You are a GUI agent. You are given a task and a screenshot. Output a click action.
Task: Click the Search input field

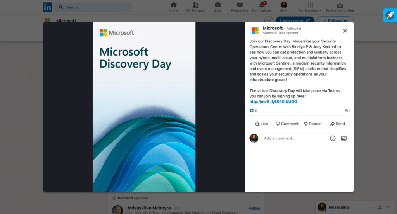[93, 7]
